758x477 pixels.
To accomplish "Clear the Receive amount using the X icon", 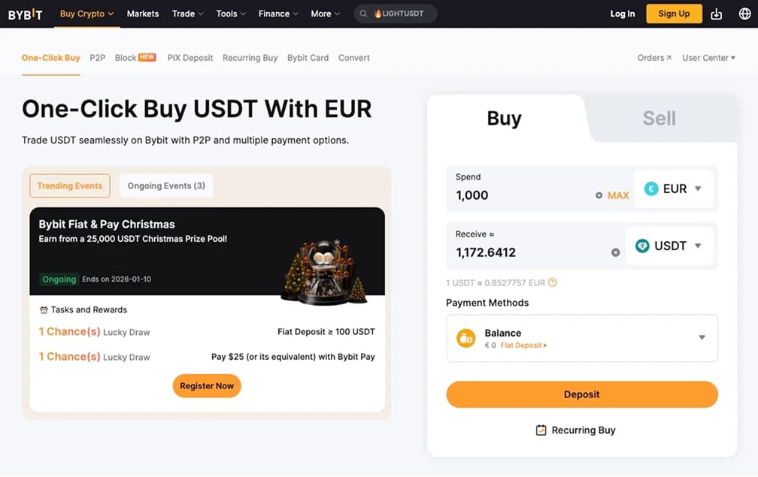I will (615, 252).
